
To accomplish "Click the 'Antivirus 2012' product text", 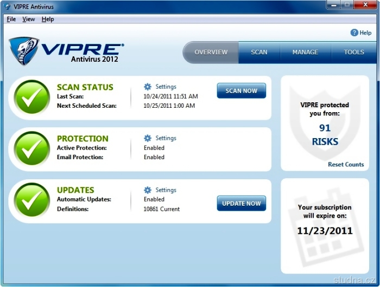I will pyautogui.click(x=94, y=59).
